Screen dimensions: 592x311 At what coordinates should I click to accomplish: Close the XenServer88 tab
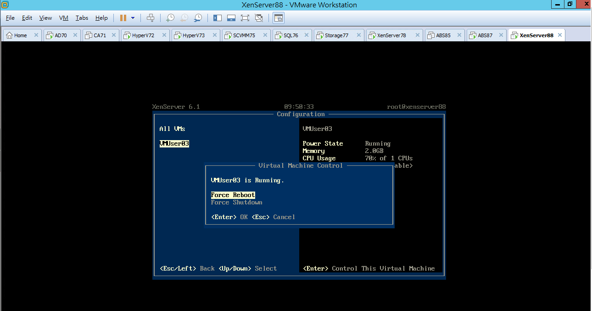[x=559, y=35]
